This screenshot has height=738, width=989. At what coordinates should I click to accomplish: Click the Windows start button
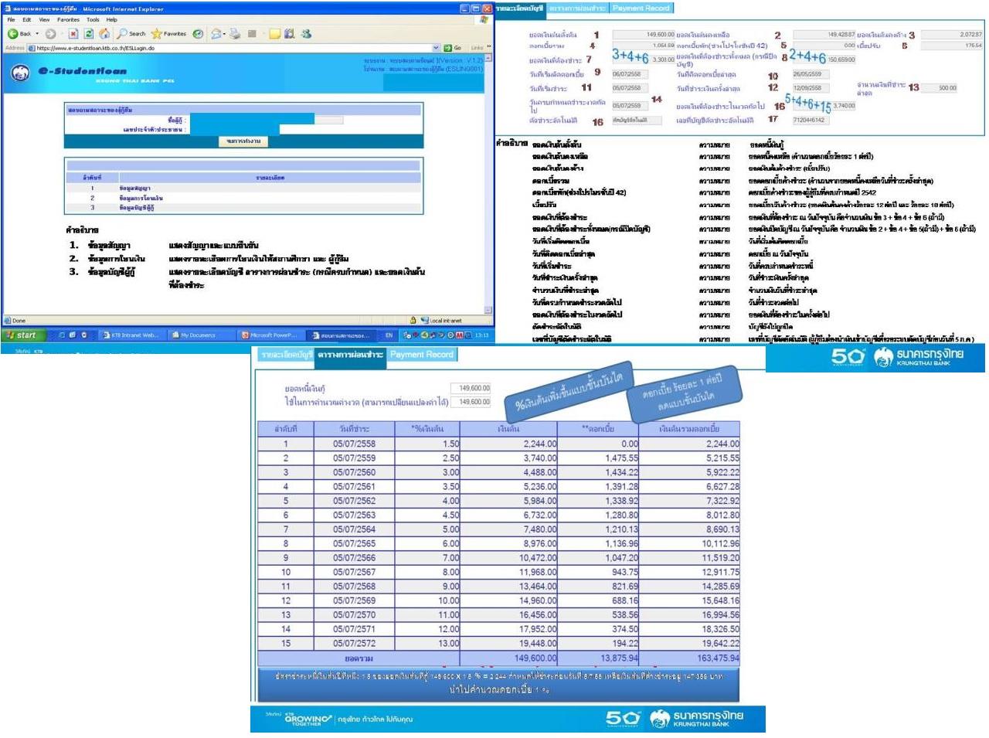[22, 335]
